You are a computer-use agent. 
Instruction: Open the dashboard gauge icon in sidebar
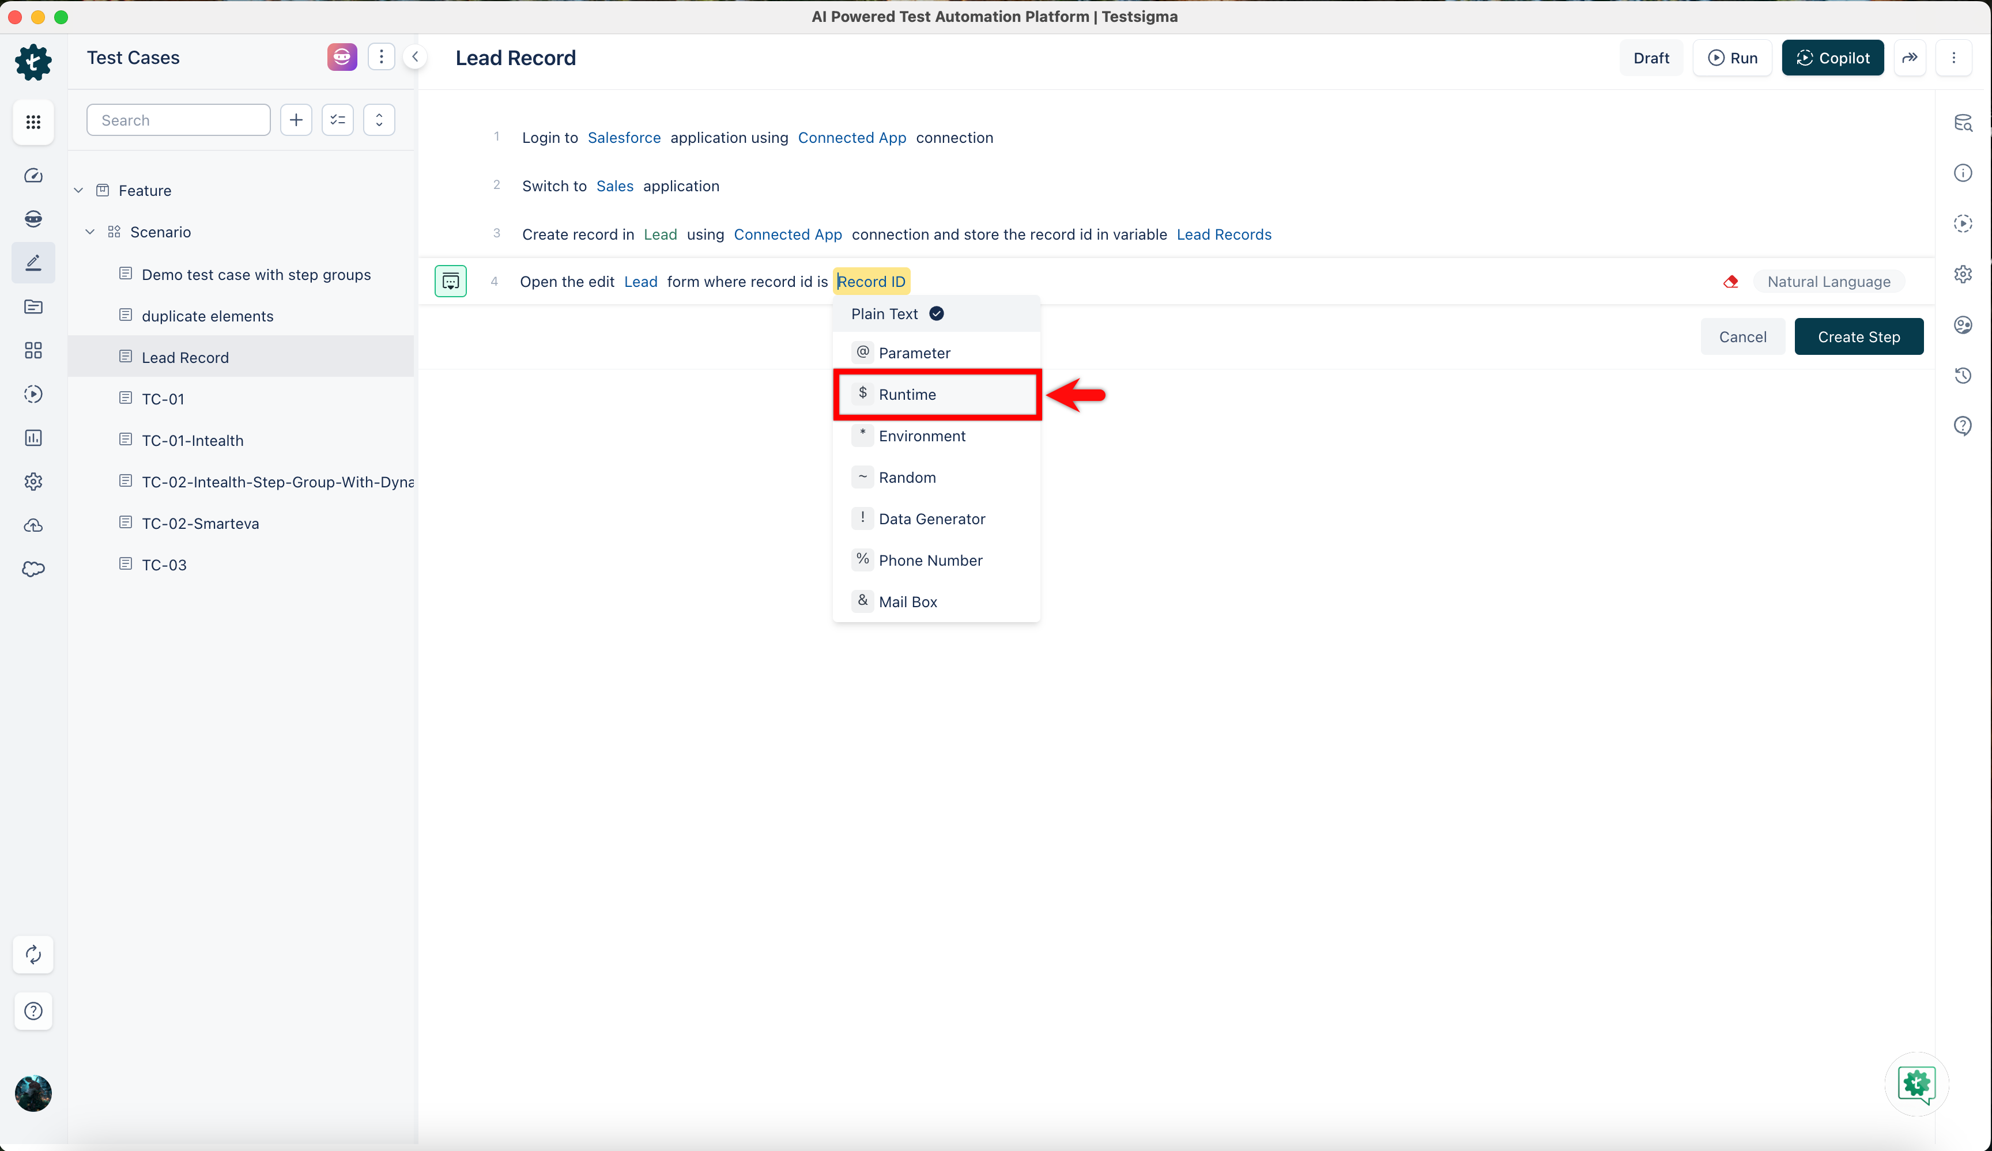coord(33,175)
